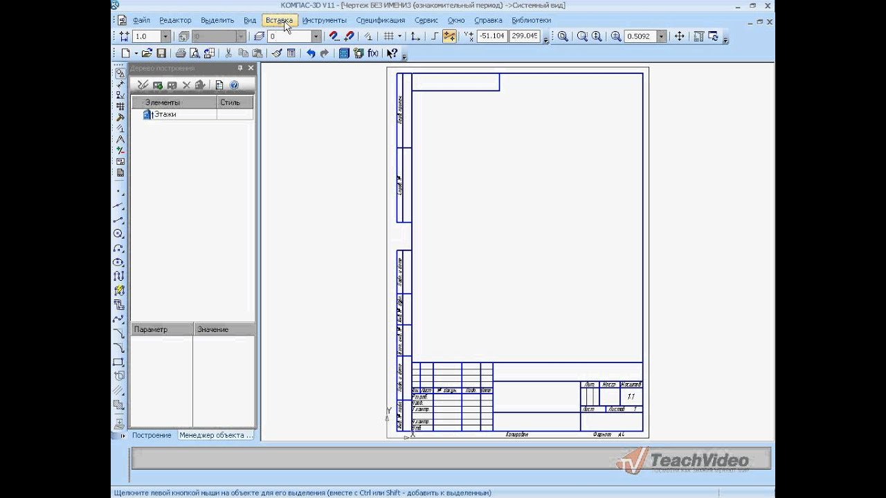Click the X coordinate field -51.104
This screenshot has height=498, width=886.
click(x=492, y=36)
